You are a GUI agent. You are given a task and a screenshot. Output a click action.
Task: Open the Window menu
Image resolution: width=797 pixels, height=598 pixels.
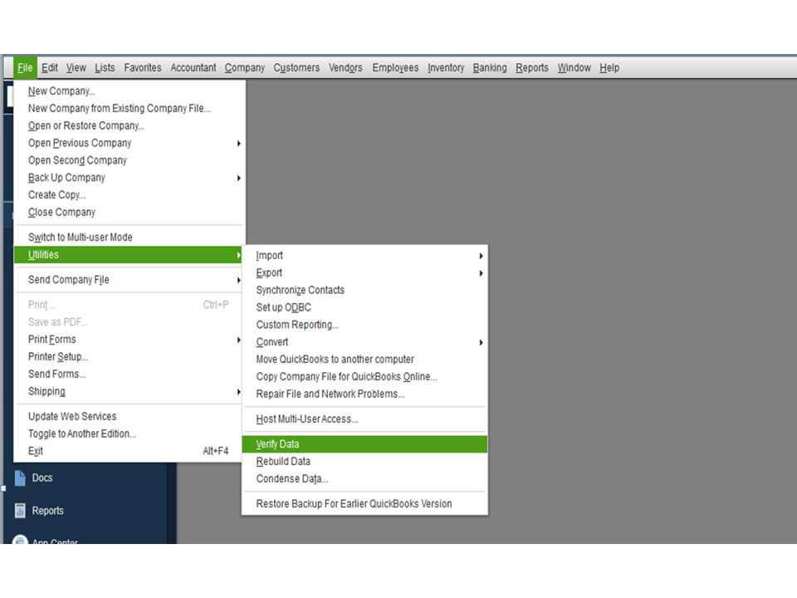click(574, 67)
